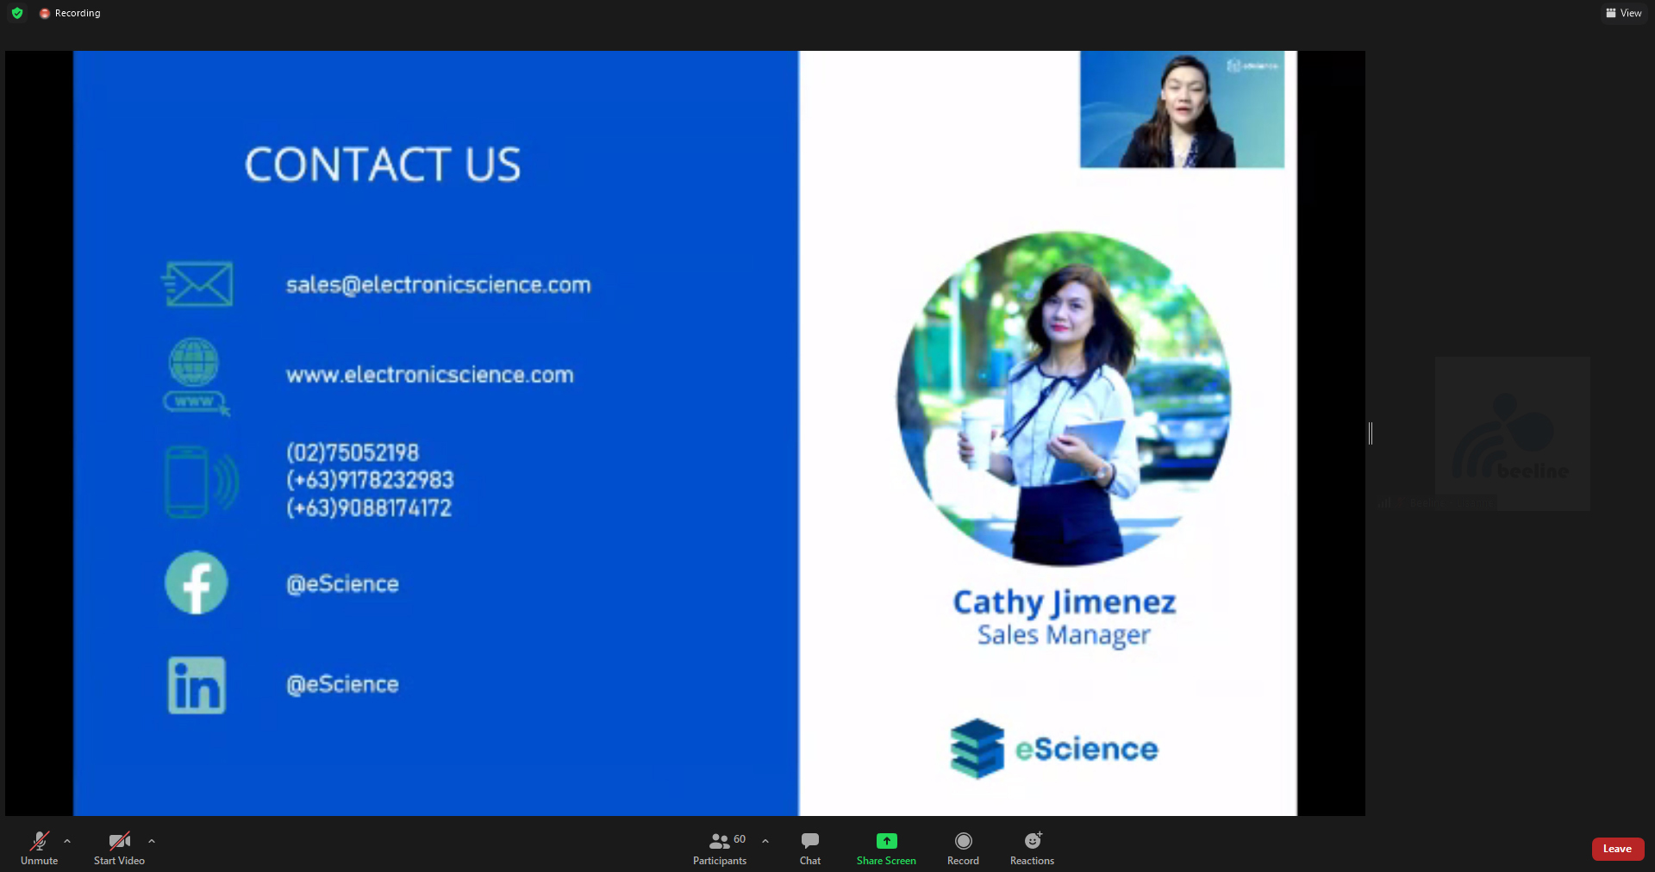The width and height of the screenshot is (1655, 872).
Task: Expand the Participants options arrow
Action: click(x=765, y=841)
